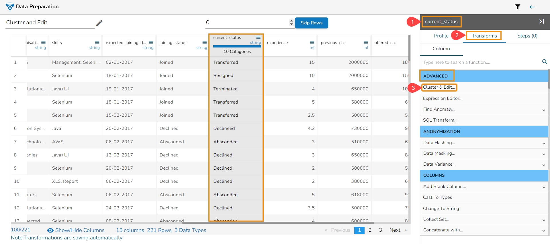Select Cluster & Edit transform

click(x=439, y=87)
